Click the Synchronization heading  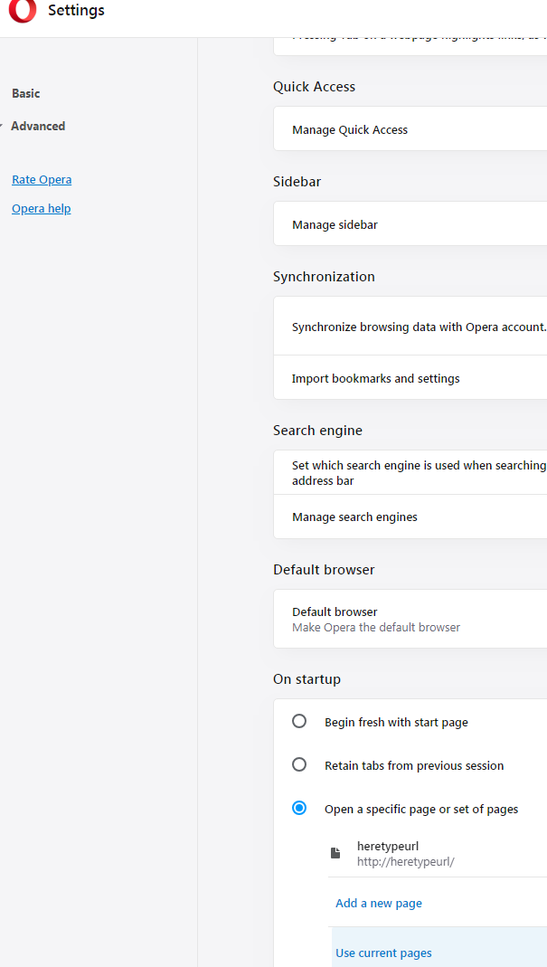(x=324, y=276)
